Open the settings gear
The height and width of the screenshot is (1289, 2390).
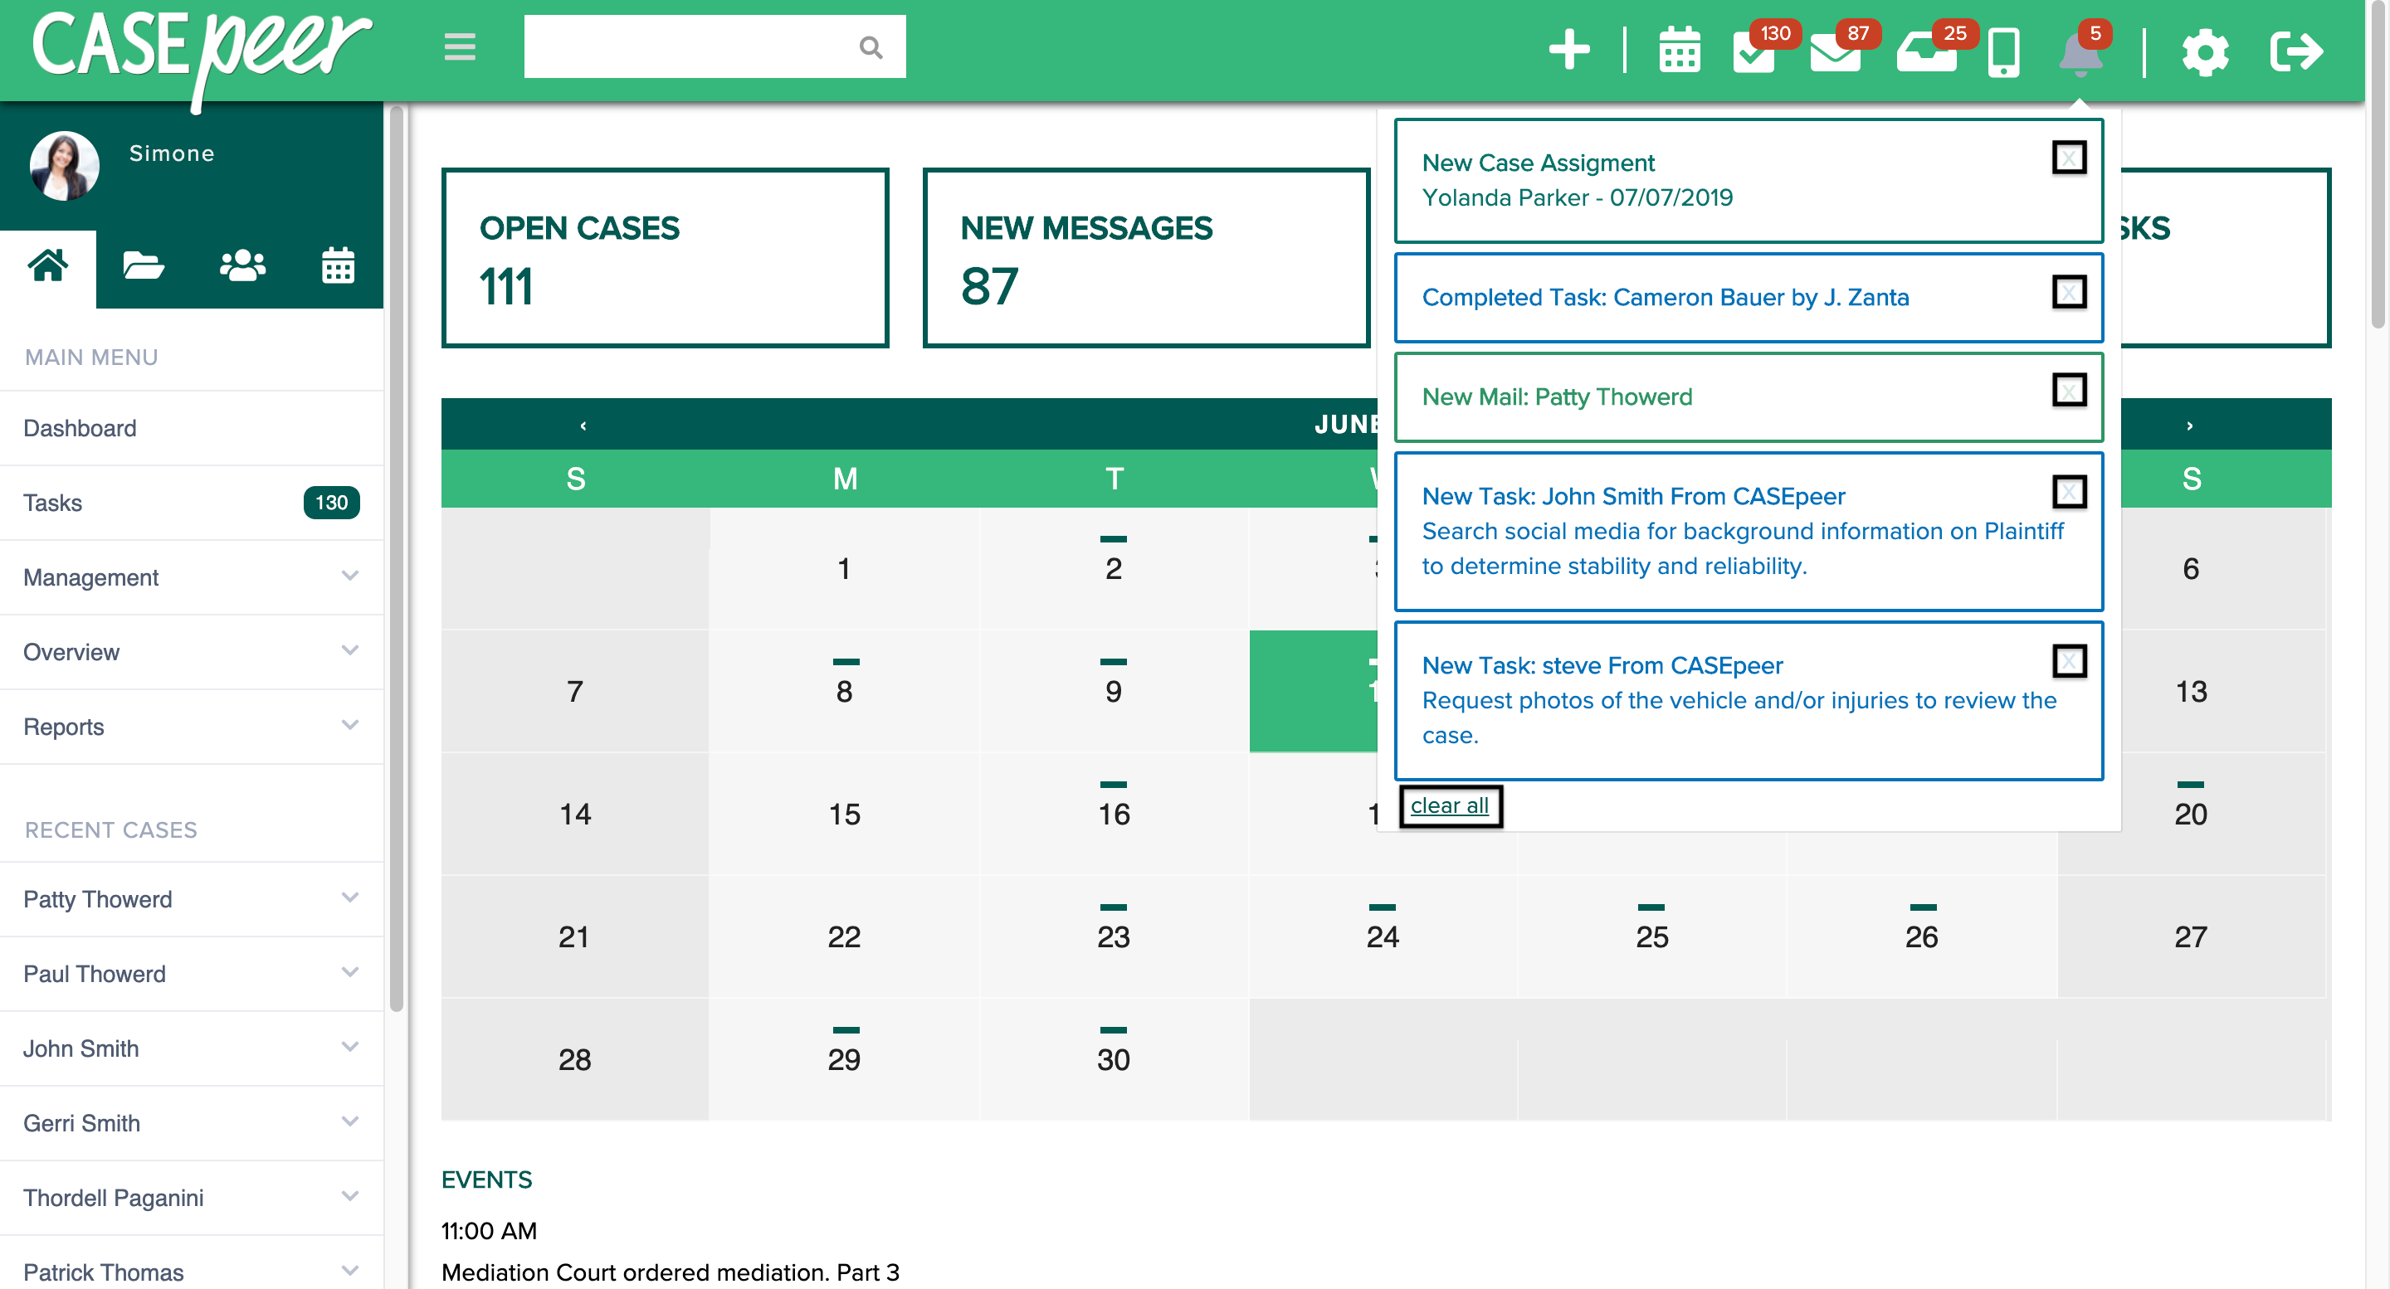(2206, 53)
